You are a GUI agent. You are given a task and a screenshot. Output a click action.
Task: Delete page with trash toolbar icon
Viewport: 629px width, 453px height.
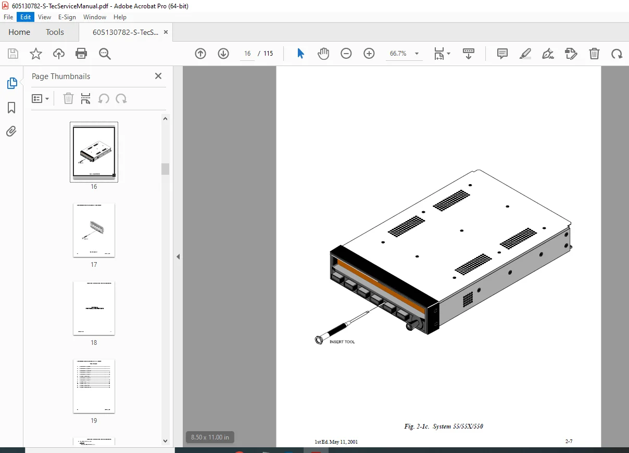click(x=594, y=54)
